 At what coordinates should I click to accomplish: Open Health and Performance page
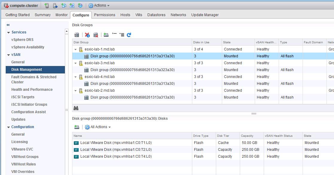[32, 90]
